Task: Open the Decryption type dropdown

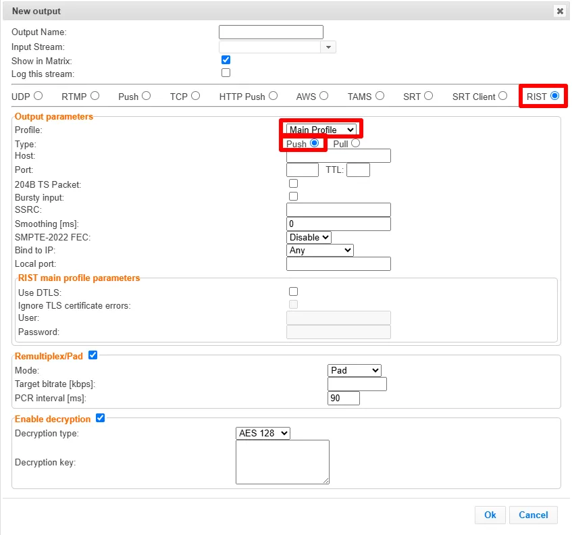Action: (263, 433)
